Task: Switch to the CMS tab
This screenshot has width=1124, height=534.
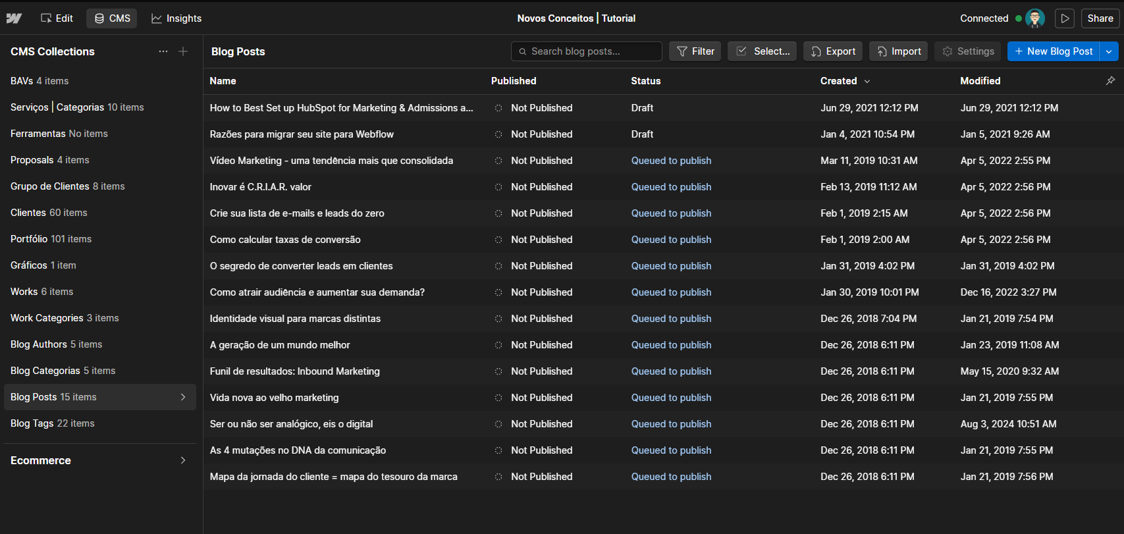Action: click(112, 18)
